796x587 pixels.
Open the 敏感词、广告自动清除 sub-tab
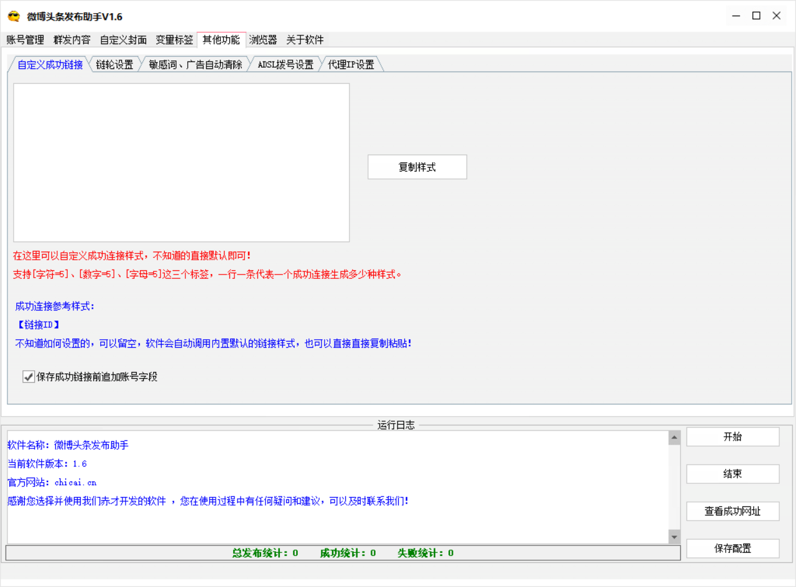195,65
